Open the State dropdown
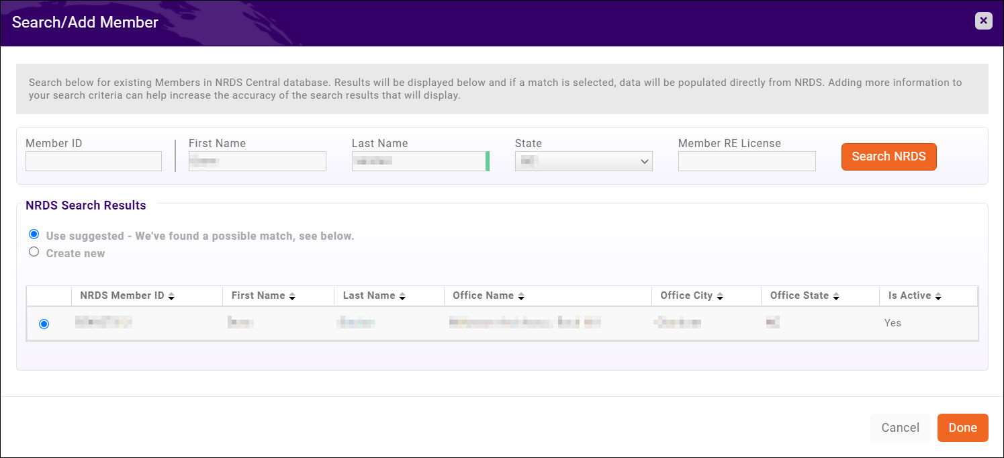 click(583, 161)
